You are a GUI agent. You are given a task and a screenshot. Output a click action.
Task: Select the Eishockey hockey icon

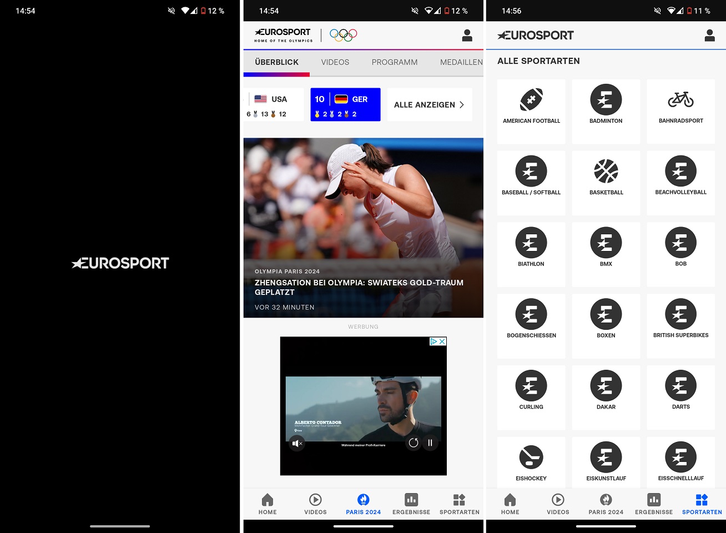(531, 457)
